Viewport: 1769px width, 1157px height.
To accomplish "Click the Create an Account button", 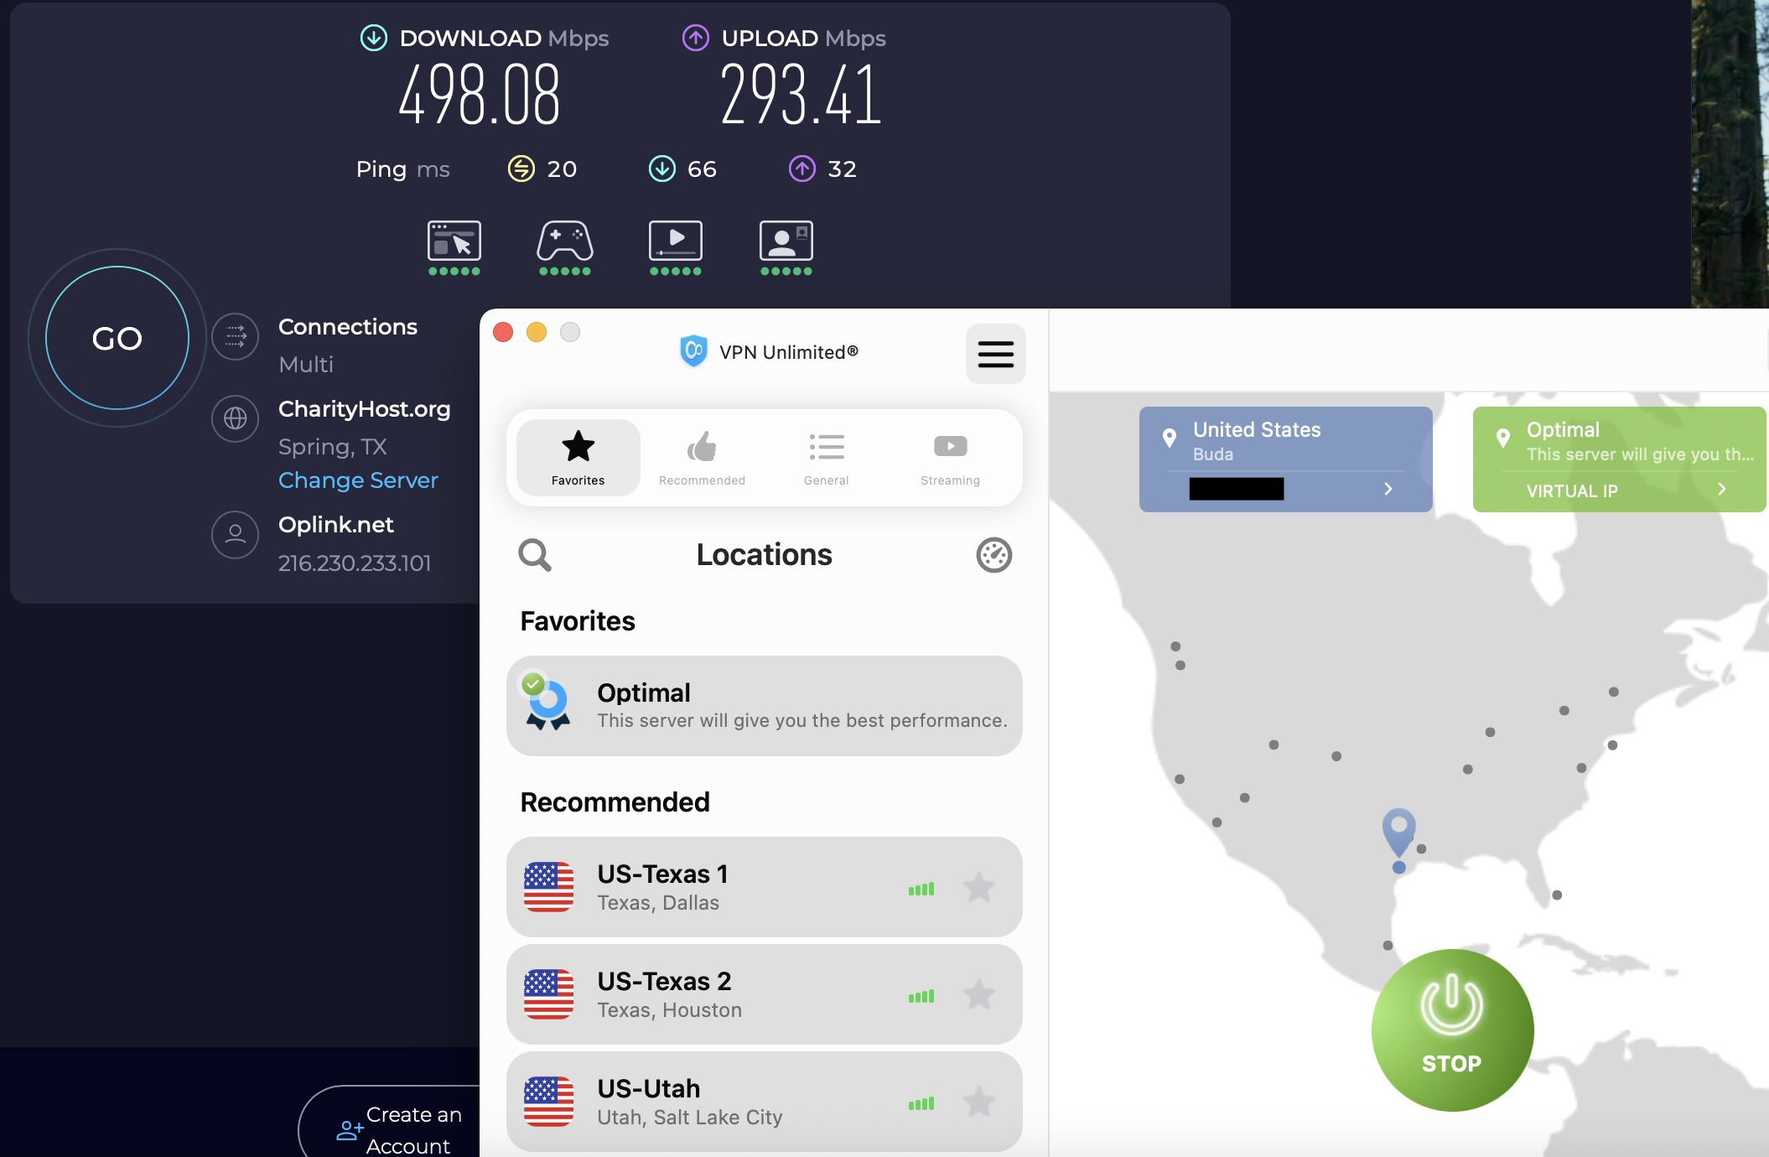I will pyautogui.click(x=391, y=1122).
